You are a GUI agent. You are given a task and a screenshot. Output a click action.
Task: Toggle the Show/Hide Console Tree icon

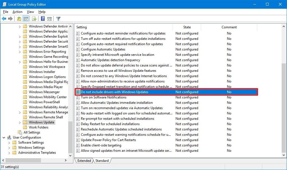26,19
